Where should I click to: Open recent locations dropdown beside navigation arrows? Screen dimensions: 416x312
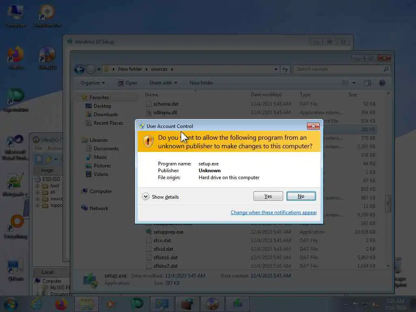pyautogui.click(x=98, y=69)
